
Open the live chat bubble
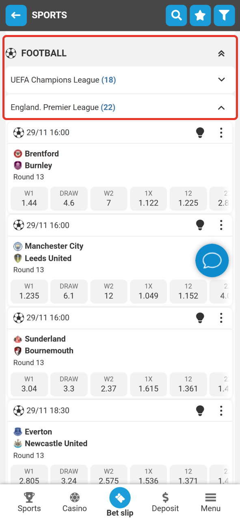[212, 260]
